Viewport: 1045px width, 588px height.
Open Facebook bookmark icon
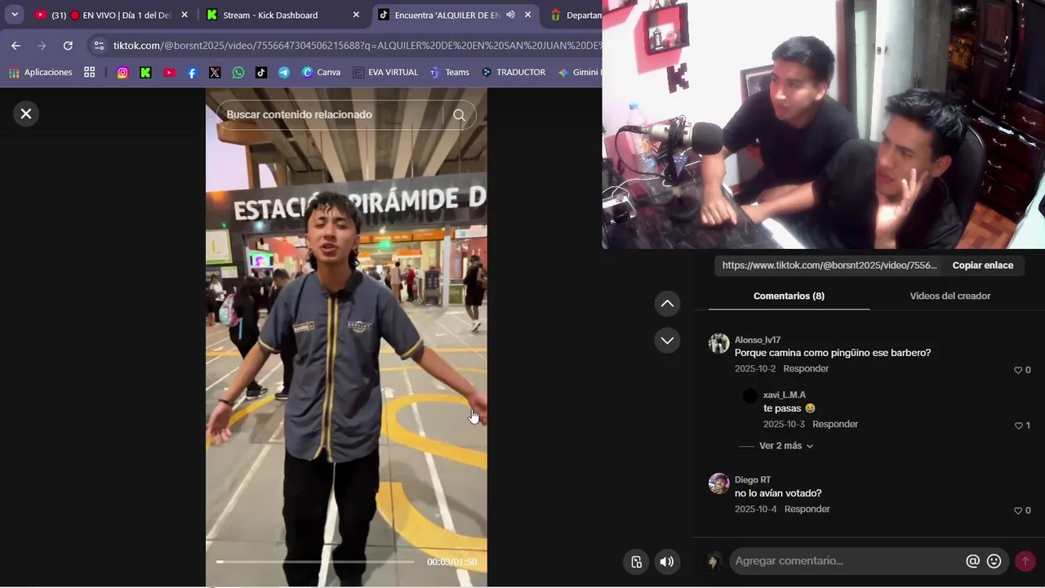(x=192, y=73)
